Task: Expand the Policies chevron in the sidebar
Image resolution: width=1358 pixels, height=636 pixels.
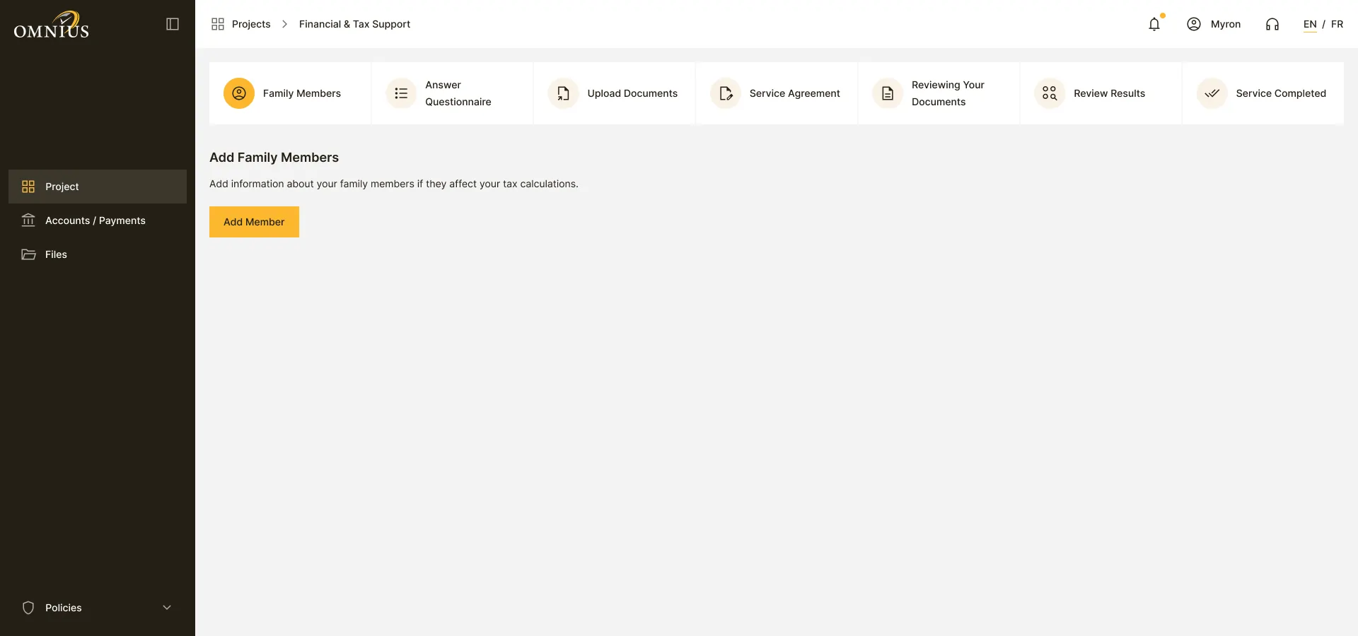Action: click(167, 608)
